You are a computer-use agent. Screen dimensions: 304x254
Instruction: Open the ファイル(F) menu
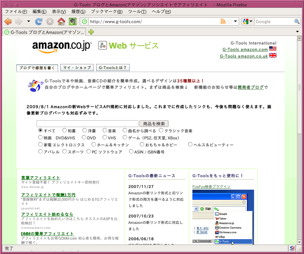16,12
